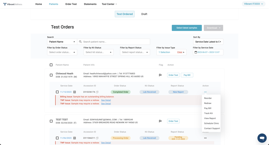Click Order Test for Chitwood Heath

[x=173, y=75]
